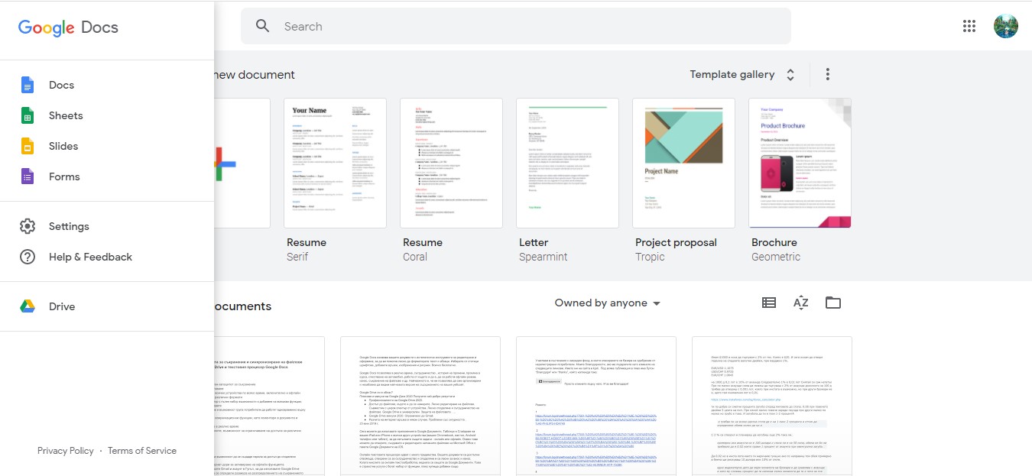Viewport: 1032px width, 476px height.
Task: Open Forms via its purple icon
Action: click(x=28, y=176)
